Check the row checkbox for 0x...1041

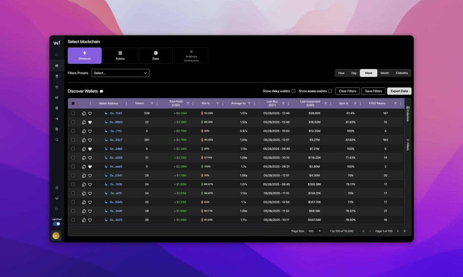73,113
